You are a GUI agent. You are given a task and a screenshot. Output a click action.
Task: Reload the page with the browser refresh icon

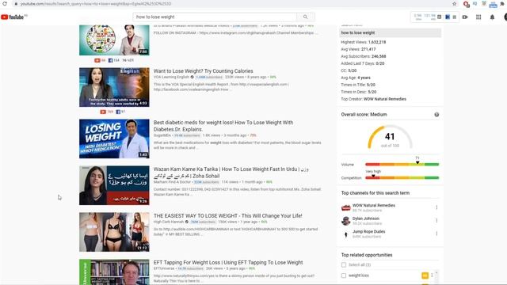tap(5, 3)
